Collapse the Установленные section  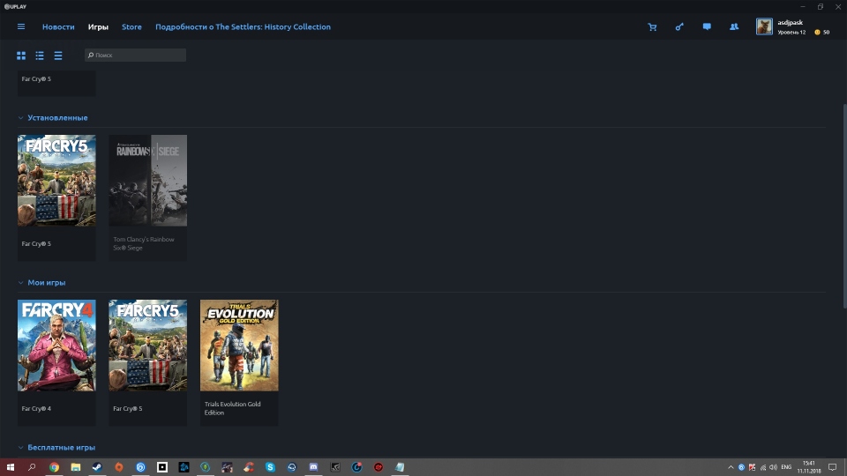pos(20,117)
